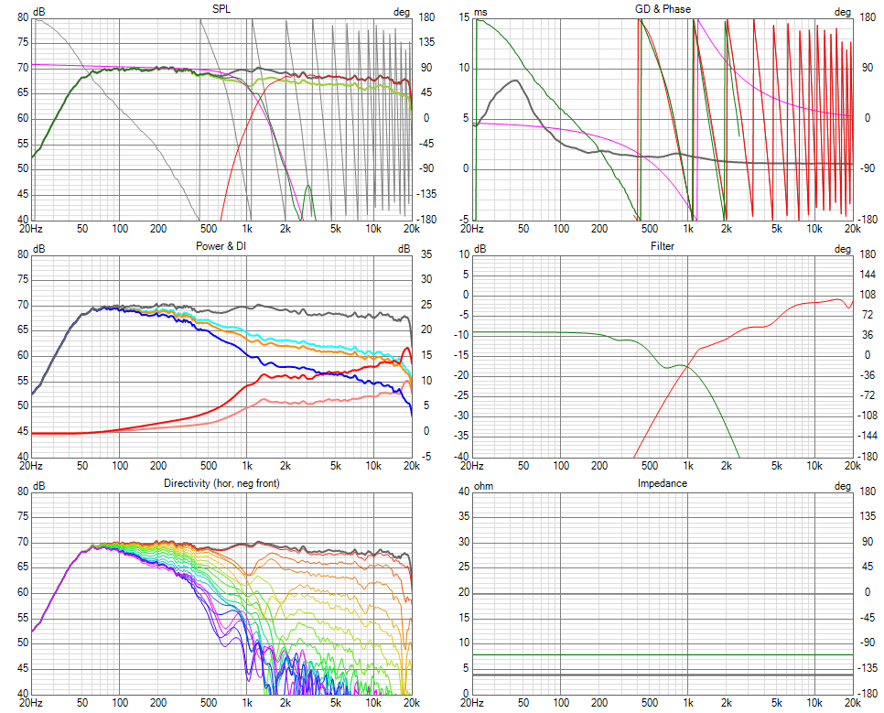Click the 200 axis label under Directivity chart
884x713 pixels.
point(157,703)
